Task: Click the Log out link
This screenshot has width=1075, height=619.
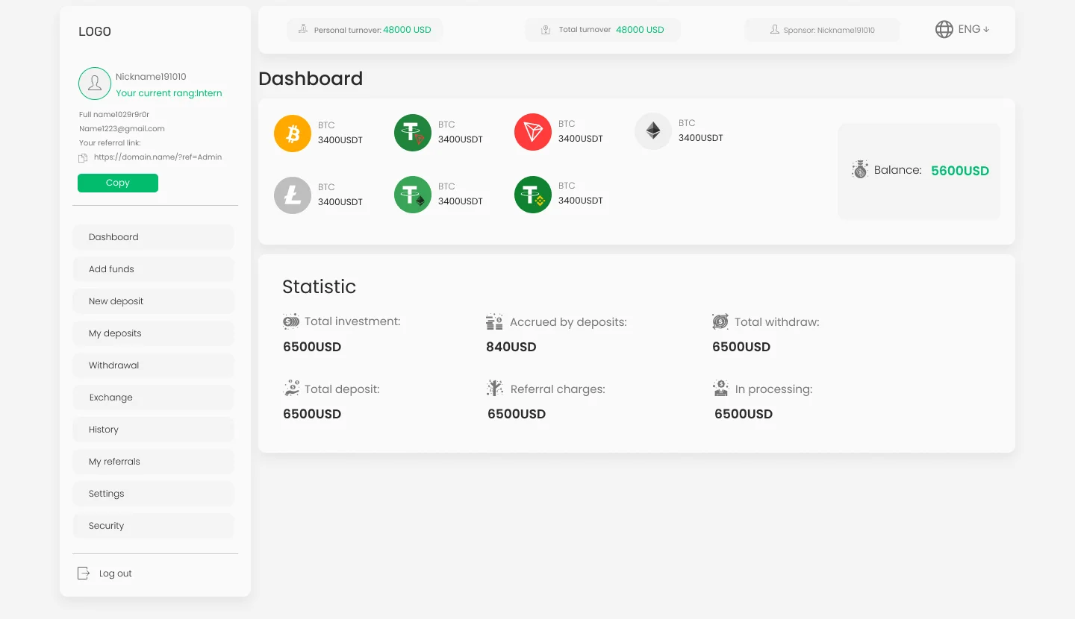Action: (116, 574)
